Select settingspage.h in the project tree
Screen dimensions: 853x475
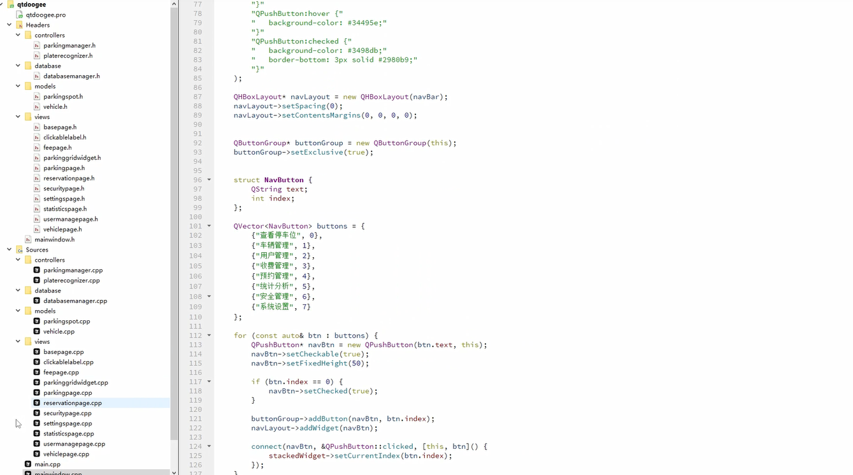coord(64,198)
